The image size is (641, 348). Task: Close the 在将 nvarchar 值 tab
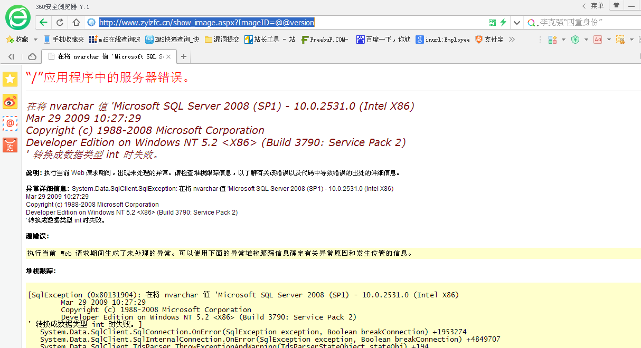coord(168,56)
